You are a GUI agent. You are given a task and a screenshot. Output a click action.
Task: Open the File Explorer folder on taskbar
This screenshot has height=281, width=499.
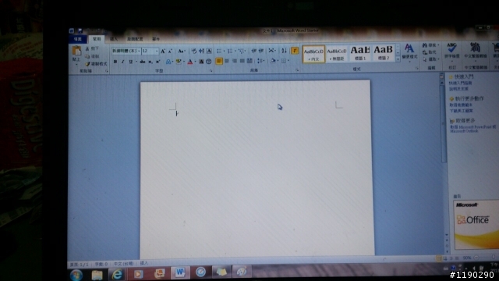(97, 274)
